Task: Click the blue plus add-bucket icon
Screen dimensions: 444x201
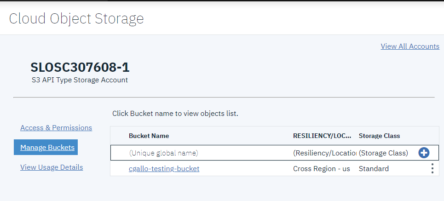Action: (424, 153)
